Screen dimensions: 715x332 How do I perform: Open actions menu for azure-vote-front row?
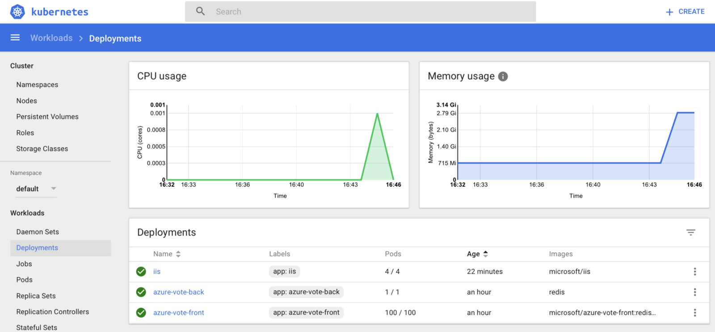click(x=695, y=312)
